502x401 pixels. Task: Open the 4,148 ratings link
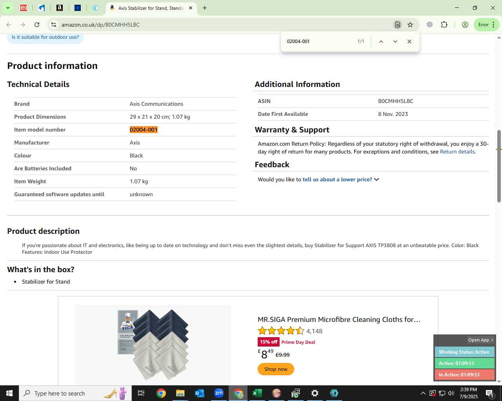(x=314, y=331)
